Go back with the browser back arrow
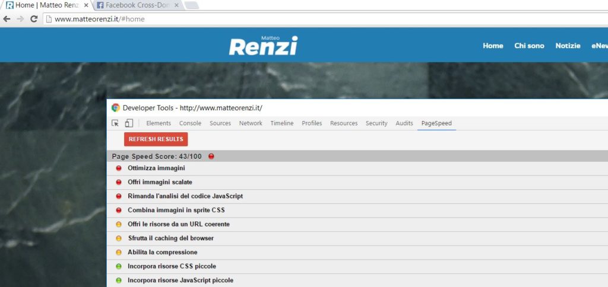Image resolution: width=608 pixels, height=287 pixels. [x=7, y=19]
